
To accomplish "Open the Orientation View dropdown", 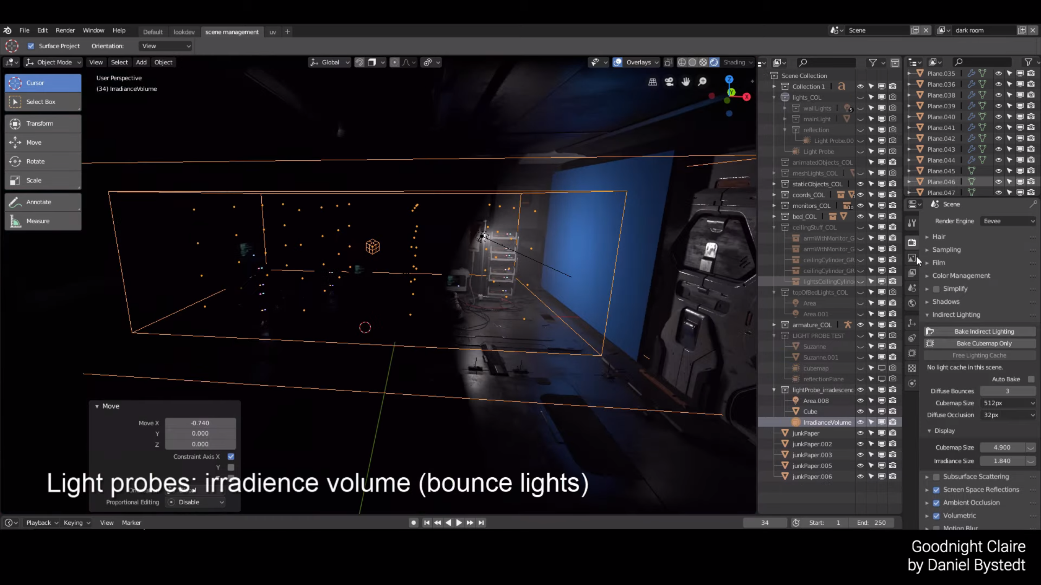I will coord(165,46).
